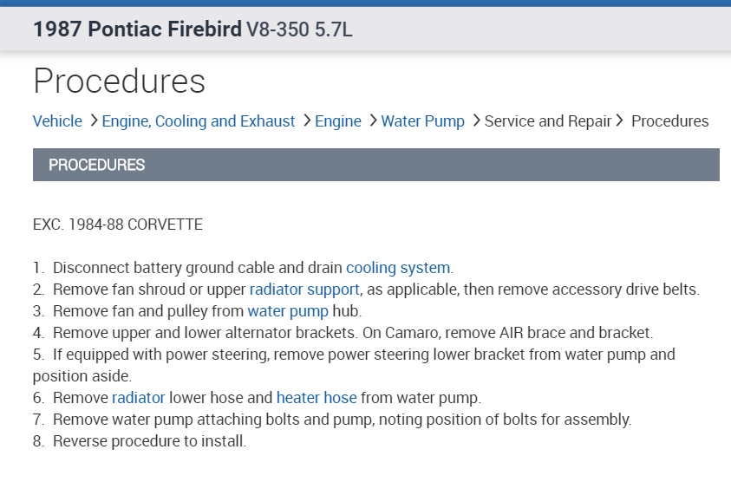The height and width of the screenshot is (482, 731).
Task: Click the large Procedures page heading
Action: coord(120,81)
